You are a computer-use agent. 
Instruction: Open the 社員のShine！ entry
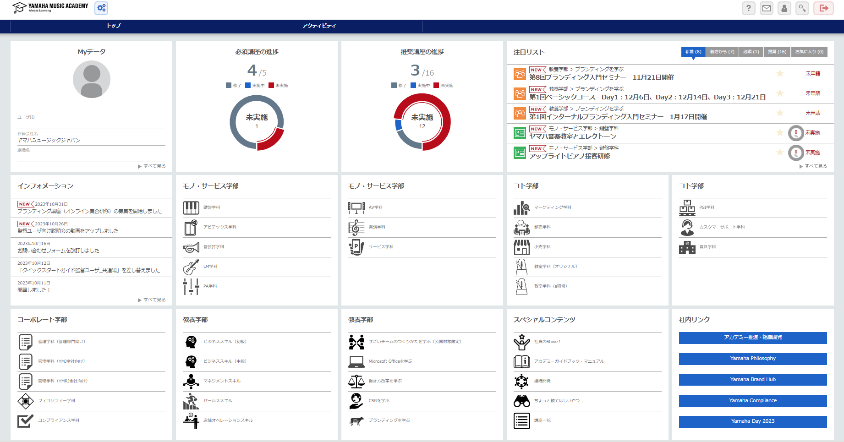coord(547,342)
